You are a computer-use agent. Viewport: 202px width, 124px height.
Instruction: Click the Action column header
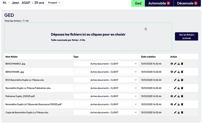coord(173,57)
